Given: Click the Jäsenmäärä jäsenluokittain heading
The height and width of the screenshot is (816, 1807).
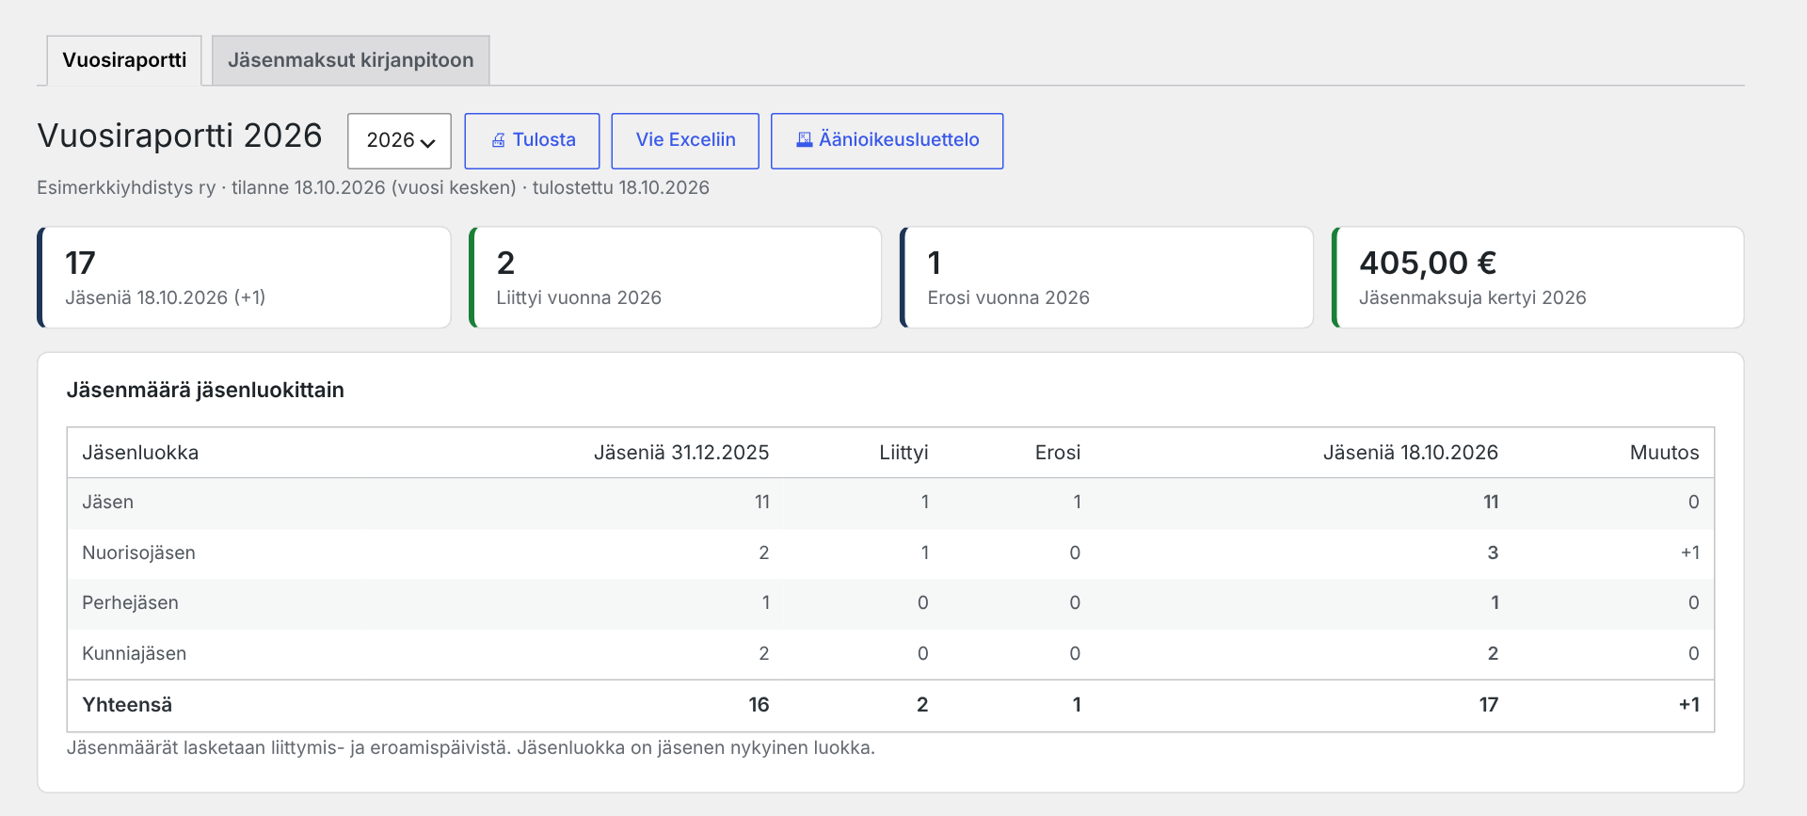Looking at the screenshot, I should 205,390.
